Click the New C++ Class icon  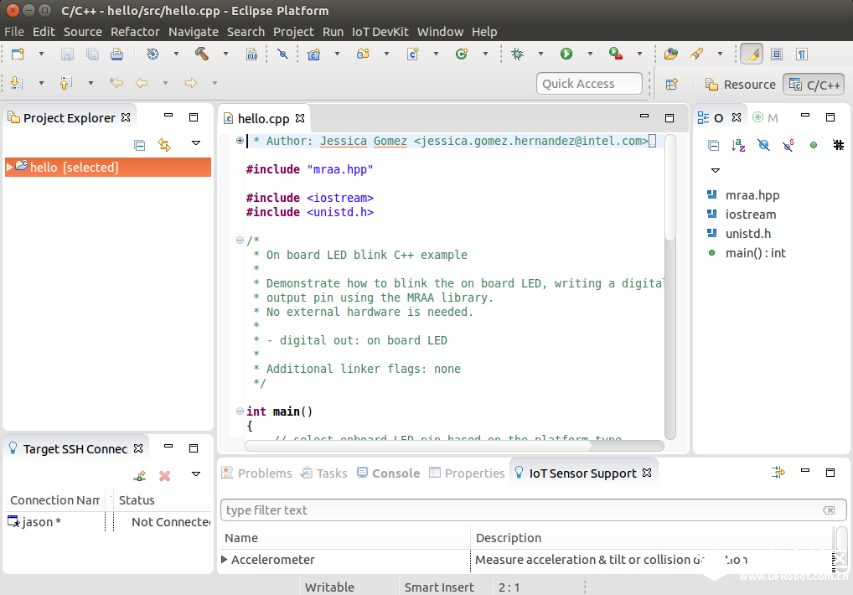(462, 54)
